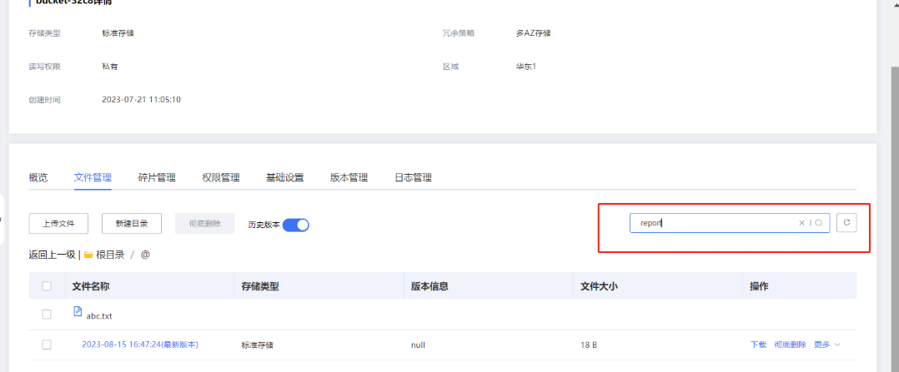Image resolution: width=899 pixels, height=372 pixels.
Task: Toggle the 历史版本 switch
Action: click(x=296, y=224)
